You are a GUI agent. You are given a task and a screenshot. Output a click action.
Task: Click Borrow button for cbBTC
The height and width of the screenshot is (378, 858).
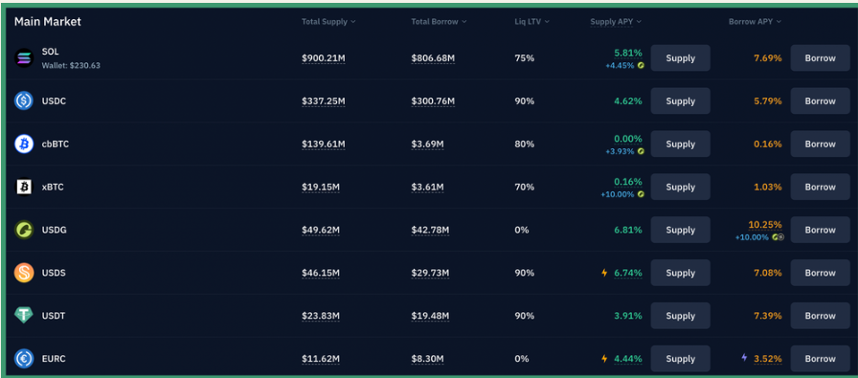click(x=821, y=144)
